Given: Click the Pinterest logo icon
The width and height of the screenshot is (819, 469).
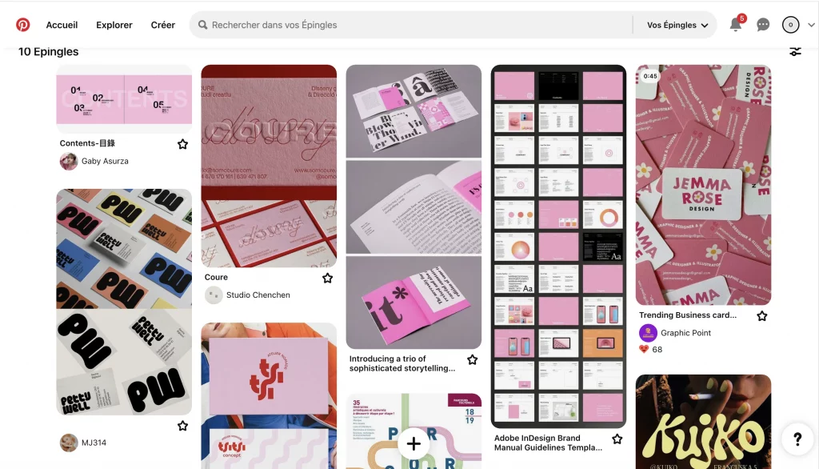Looking at the screenshot, I should pos(22,25).
